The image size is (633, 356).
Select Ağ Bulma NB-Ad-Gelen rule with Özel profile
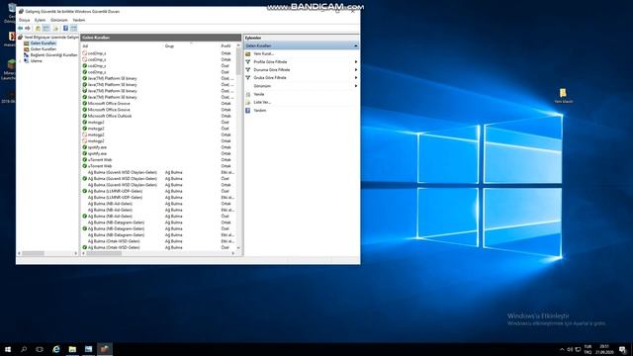(158, 216)
